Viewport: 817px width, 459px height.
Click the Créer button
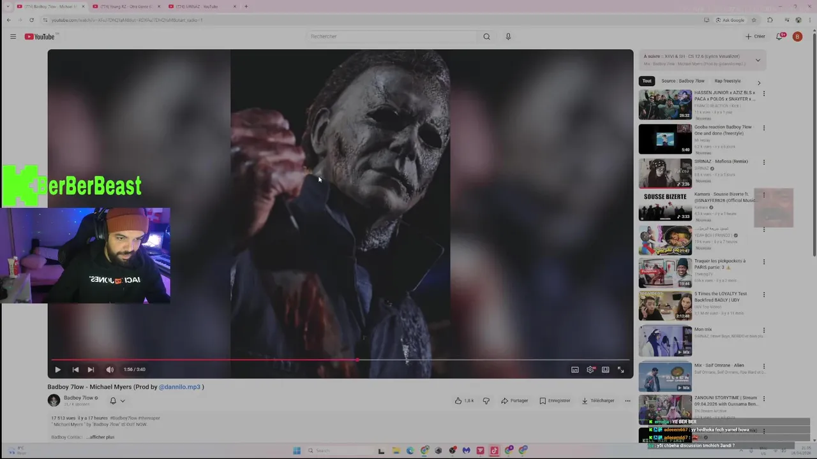pyautogui.click(x=755, y=36)
